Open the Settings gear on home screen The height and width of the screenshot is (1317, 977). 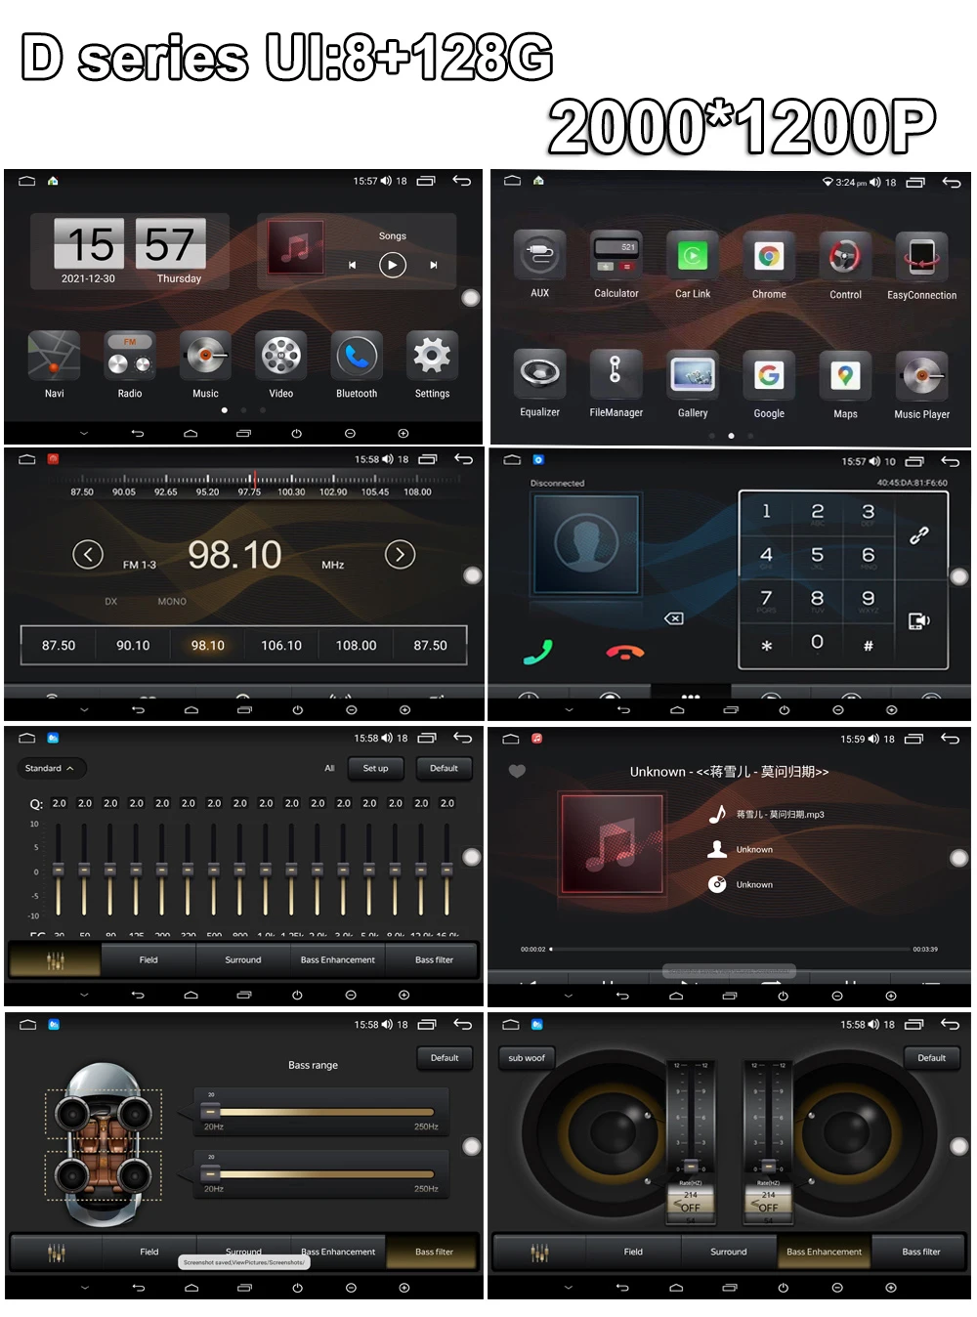[x=432, y=355]
